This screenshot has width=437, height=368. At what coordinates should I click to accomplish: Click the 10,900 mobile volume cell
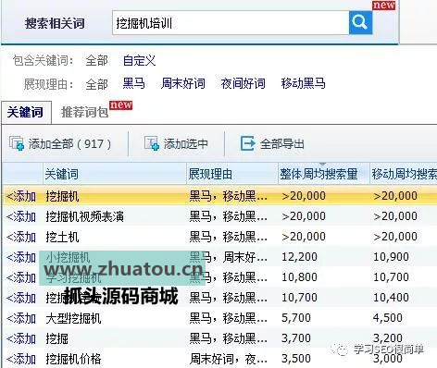[391, 257]
